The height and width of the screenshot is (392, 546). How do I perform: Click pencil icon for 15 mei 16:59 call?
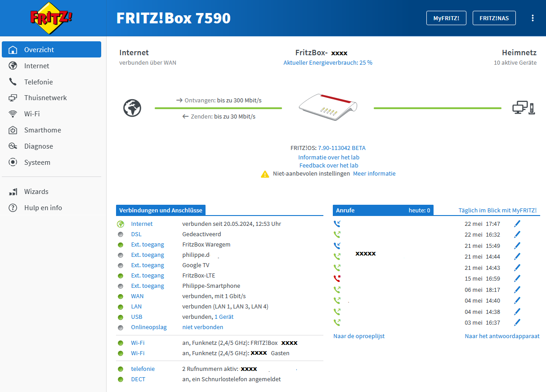click(517, 279)
